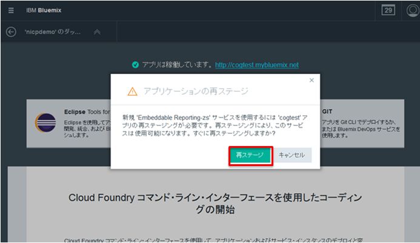Confirm with the 再ステージ button
The image size is (420, 243).
[x=250, y=155]
